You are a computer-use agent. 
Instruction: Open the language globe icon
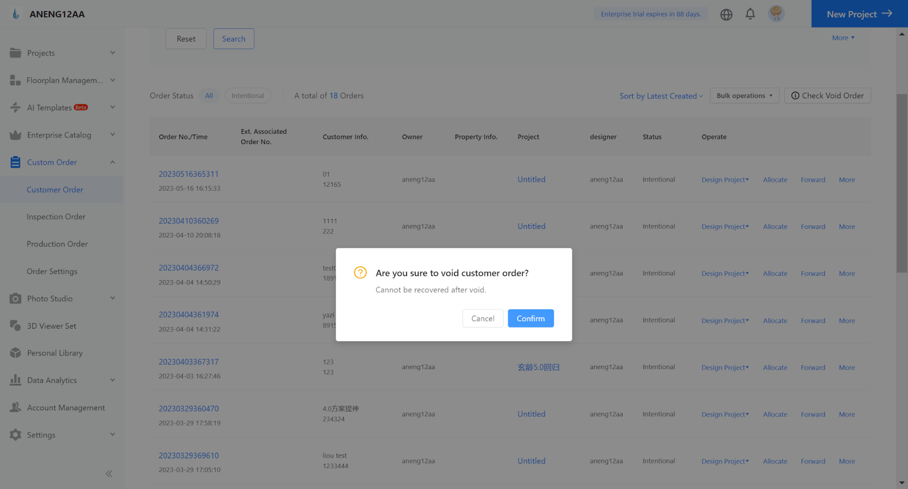point(726,15)
